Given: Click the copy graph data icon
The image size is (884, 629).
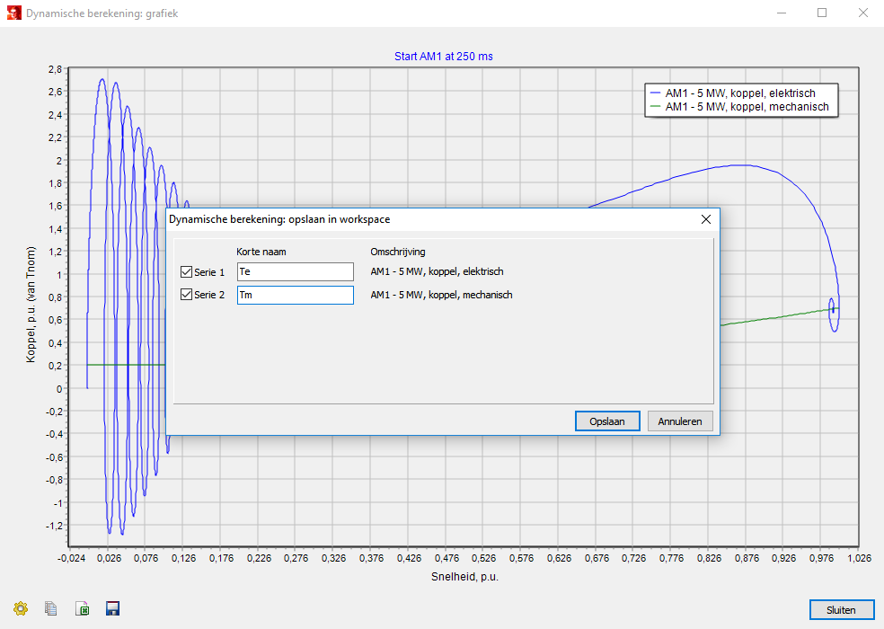Looking at the screenshot, I should pos(51,608).
